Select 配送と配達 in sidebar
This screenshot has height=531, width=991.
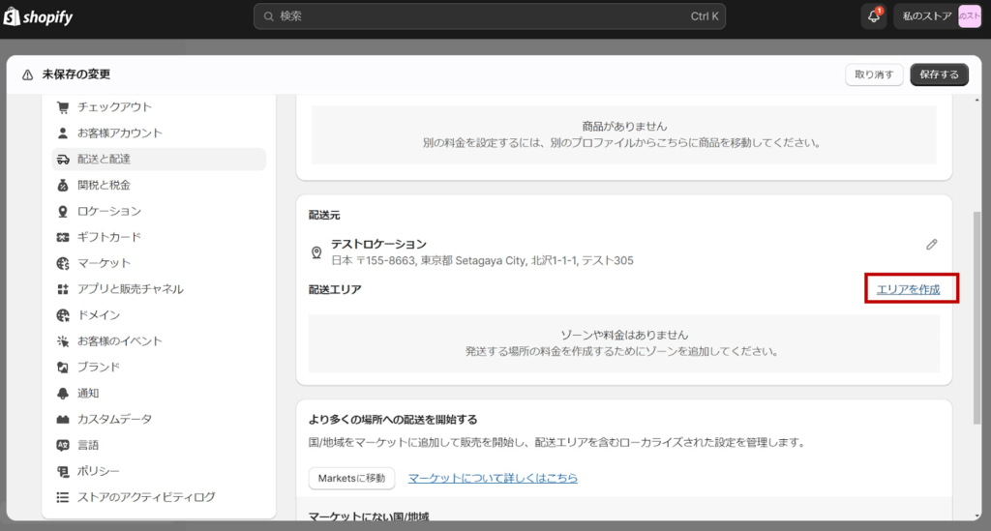coord(159,160)
